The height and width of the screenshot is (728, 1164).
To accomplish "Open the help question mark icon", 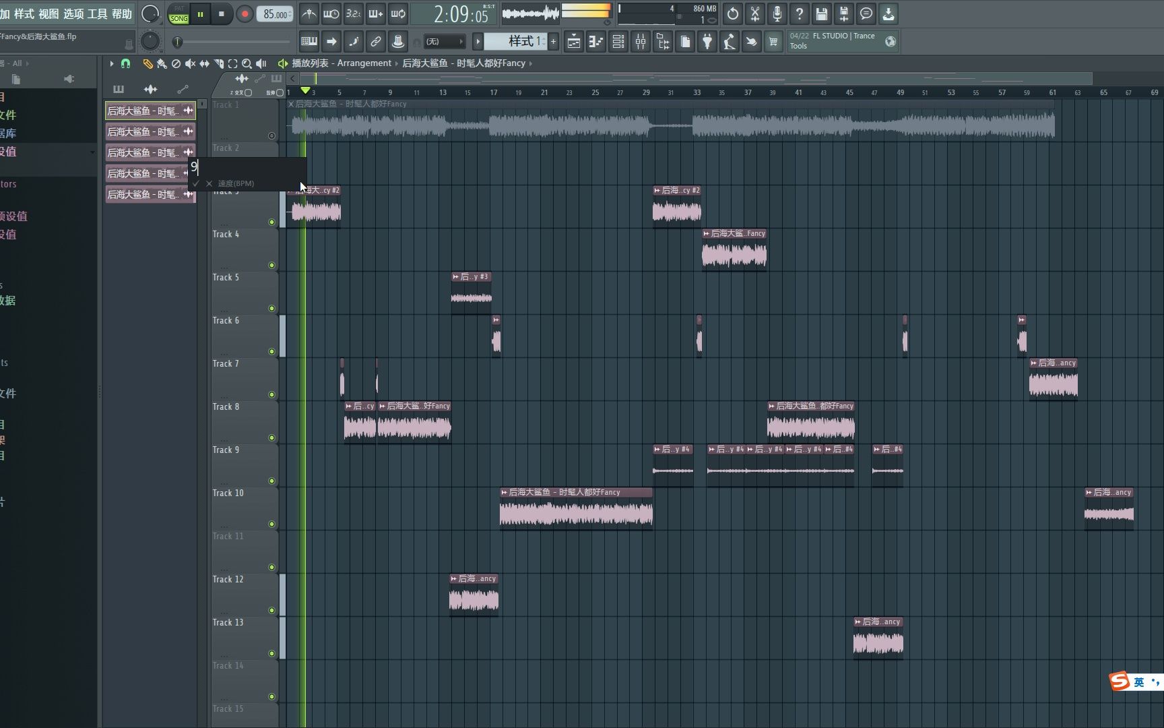I will tap(800, 13).
